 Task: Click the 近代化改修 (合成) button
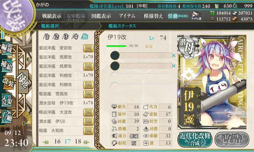click(x=195, y=139)
